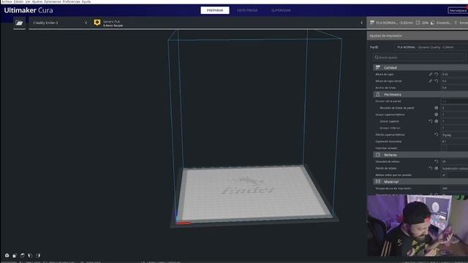Click the Perímetro section icon
Screen dimensions: 468x263
coord(378,94)
